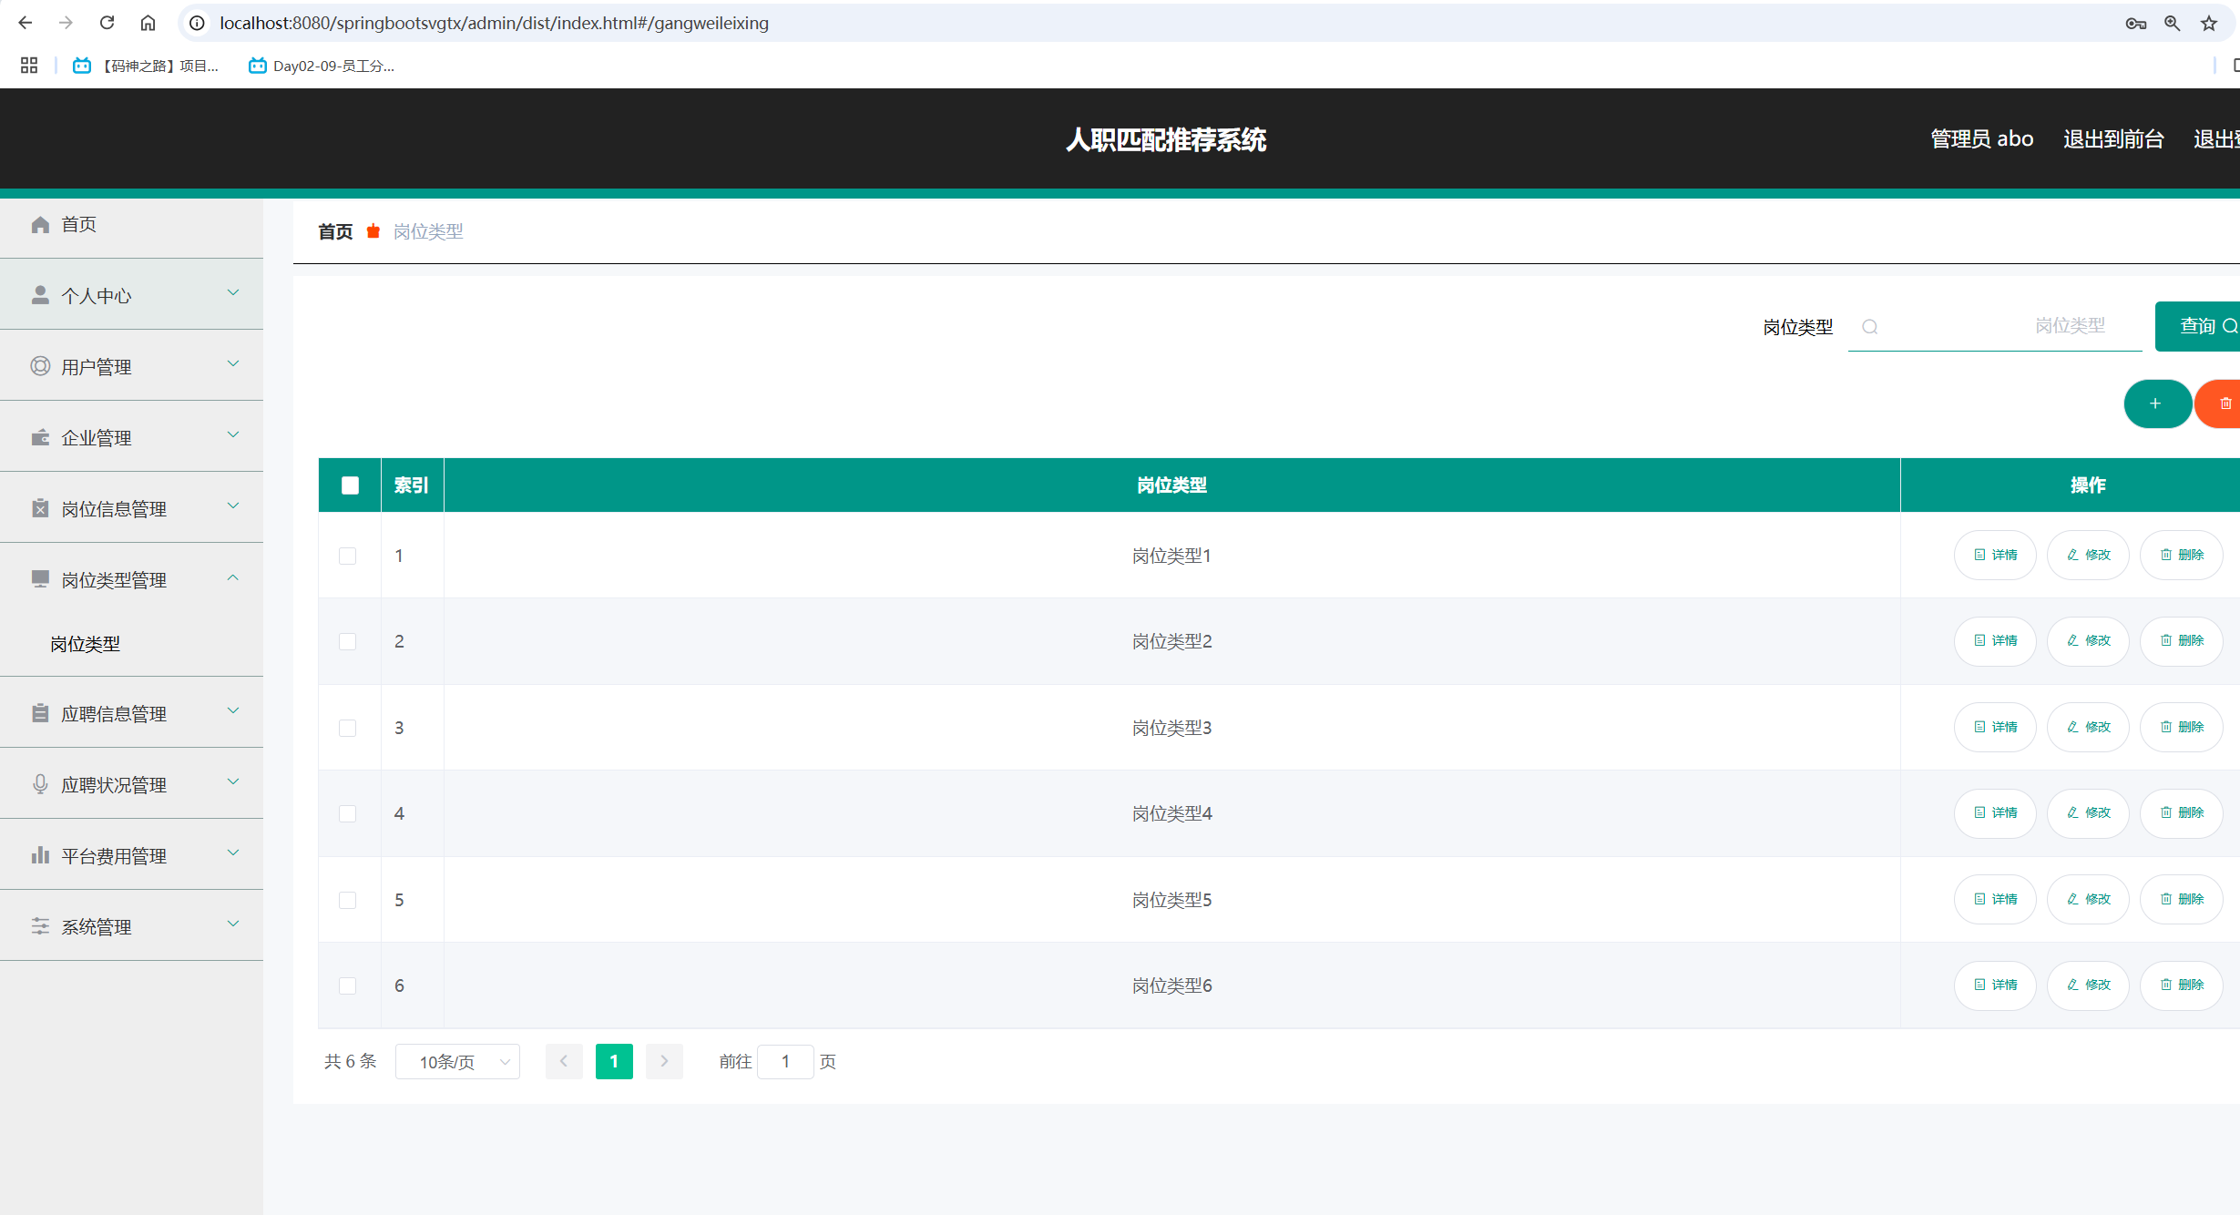Click the search icon inside 岗位类型 field
The image size is (2240, 1215).
click(x=1870, y=326)
